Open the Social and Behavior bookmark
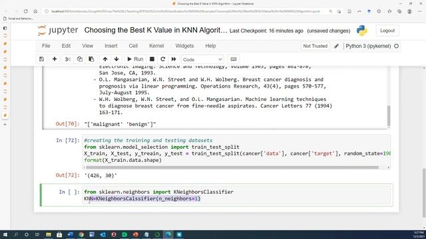 point(18,19)
